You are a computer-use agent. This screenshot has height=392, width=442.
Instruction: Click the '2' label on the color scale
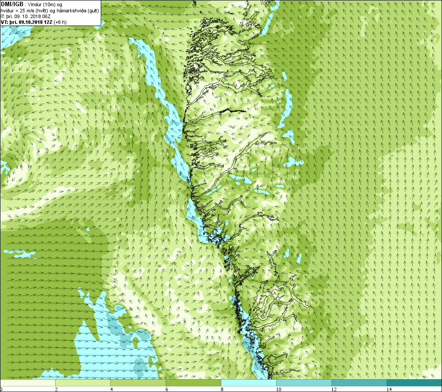(57, 389)
